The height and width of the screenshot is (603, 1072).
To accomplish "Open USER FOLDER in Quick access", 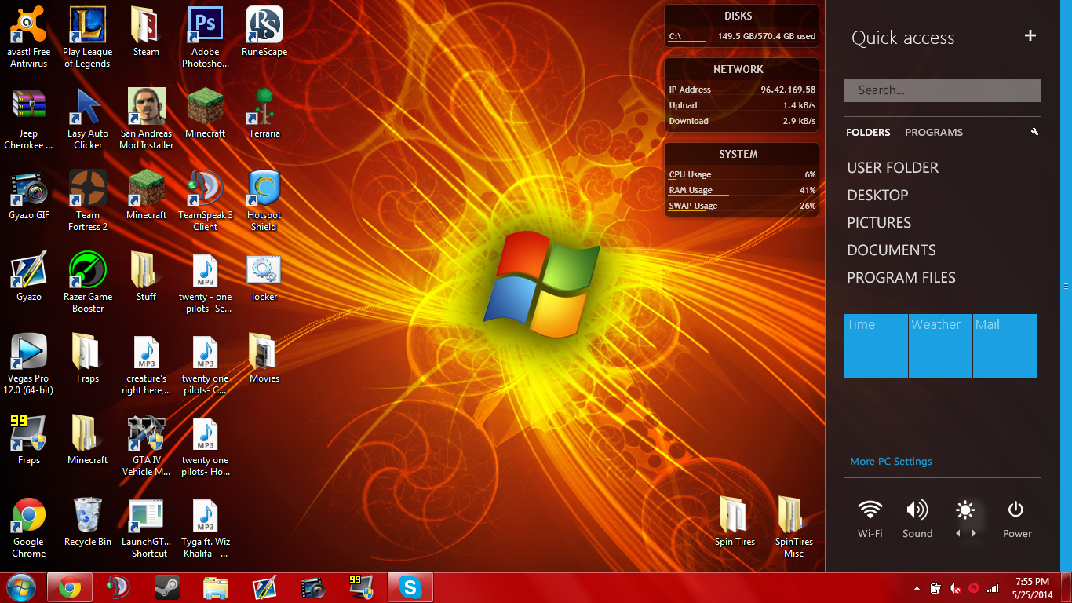I will coord(893,168).
